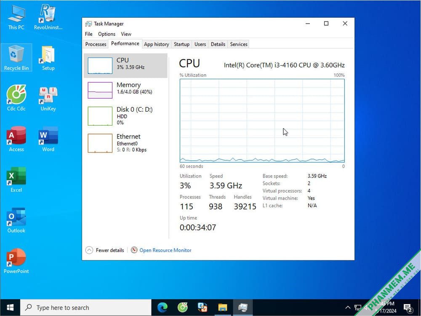The width and height of the screenshot is (421, 316).
Task: Click the Task Manager title bar icon
Action: coord(88,24)
